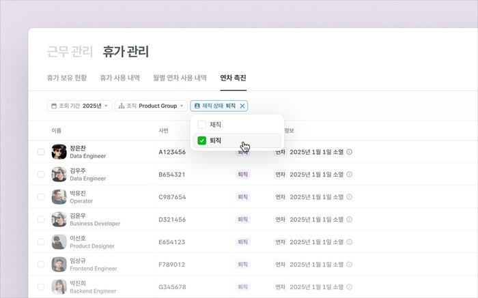Image resolution: width=478 pixels, height=298 pixels.
Task: Uncheck the 퇴직 option checkbox
Action: (202, 140)
